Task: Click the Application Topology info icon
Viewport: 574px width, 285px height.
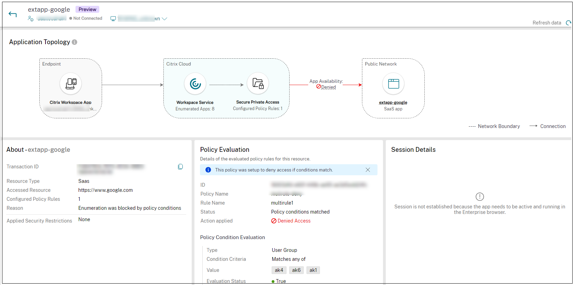Action: pyautogui.click(x=74, y=42)
